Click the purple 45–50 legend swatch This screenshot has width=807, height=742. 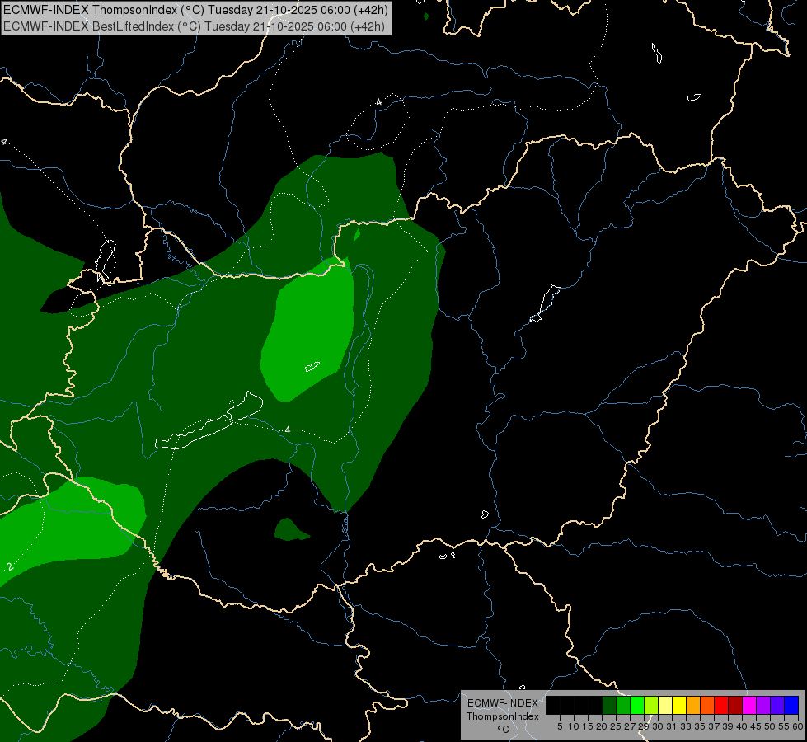tap(764, 705)
